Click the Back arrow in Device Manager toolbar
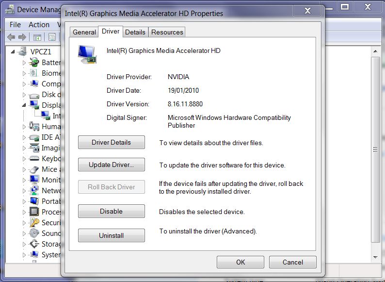Viewport: 385px width, 282px height. tap(11, 37)
